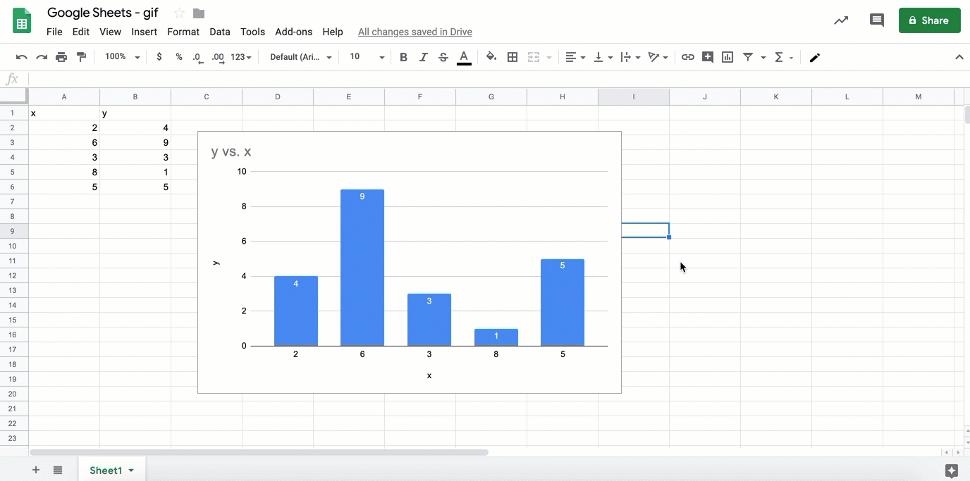Open the 100% zoom dropdown
This screenshot has width=970, height=481.
point(122,57)
